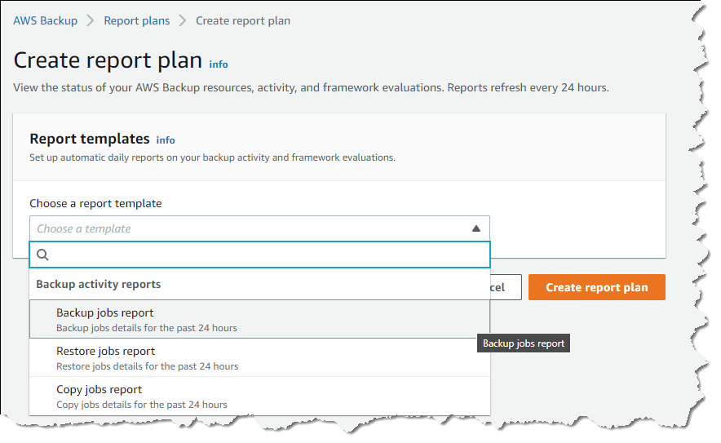
Task: Click the chevron after Report plans breadcrumb
Action: [x=183, y=20]
